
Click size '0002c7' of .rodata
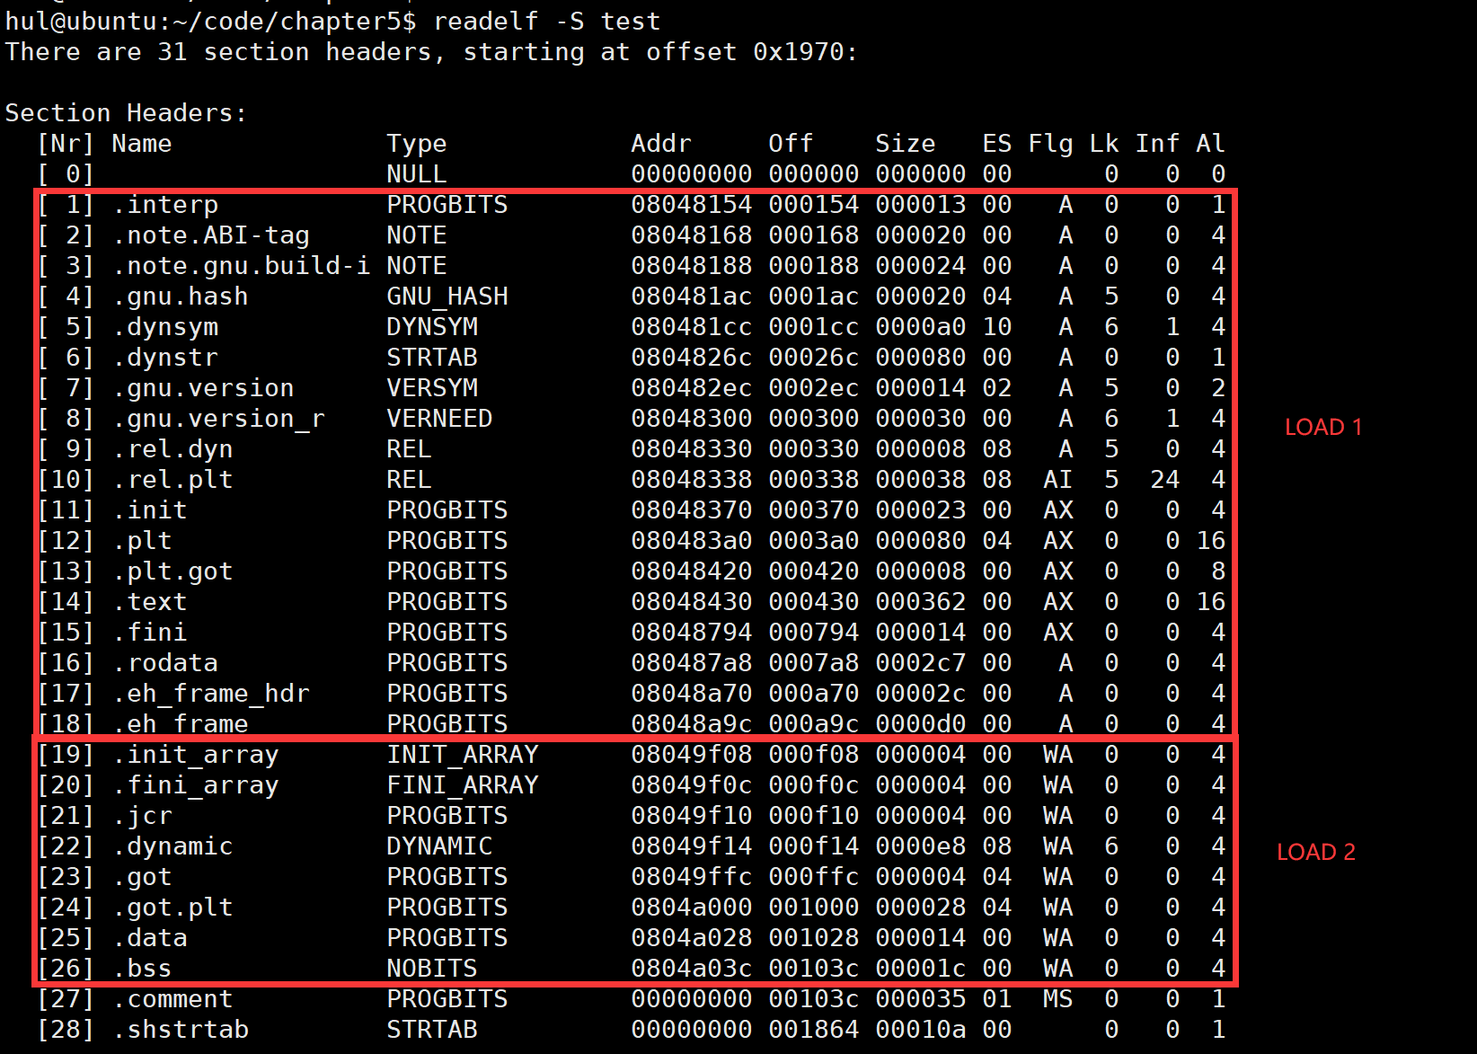click(x=921, y=663)
